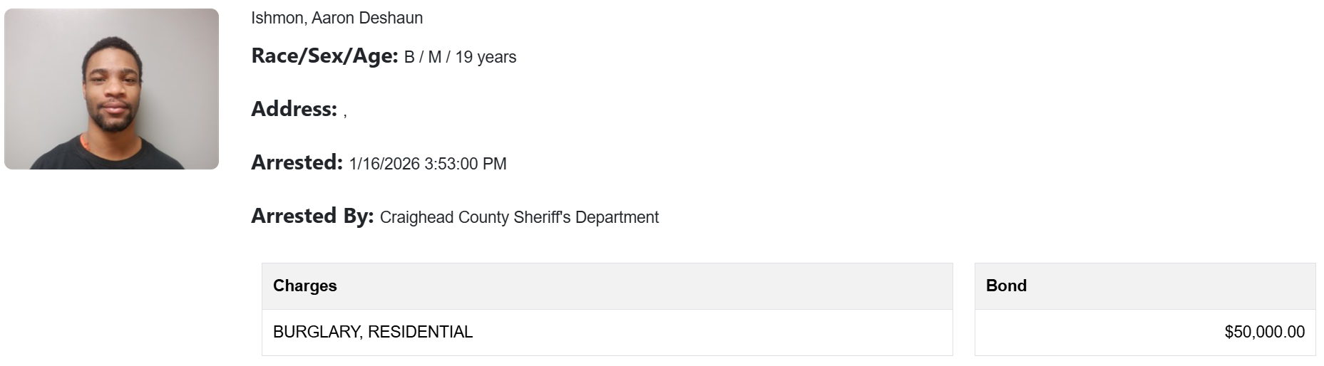This screenshot has height=366, width=1324.
Task: Click the bold "Arrested:" label
Action: 297,163
